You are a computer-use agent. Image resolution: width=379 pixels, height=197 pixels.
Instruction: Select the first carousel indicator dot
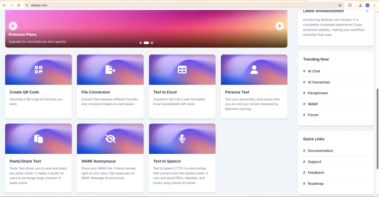[140, 43]
